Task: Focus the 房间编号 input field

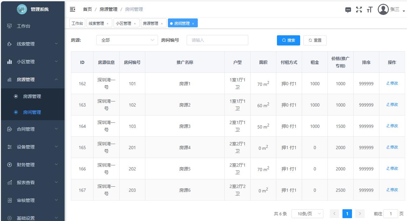Action: point(217,40)
